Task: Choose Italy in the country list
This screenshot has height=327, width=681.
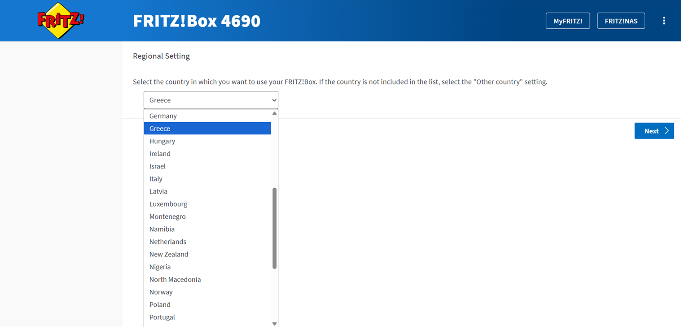Action: click(x=207, y=179)
